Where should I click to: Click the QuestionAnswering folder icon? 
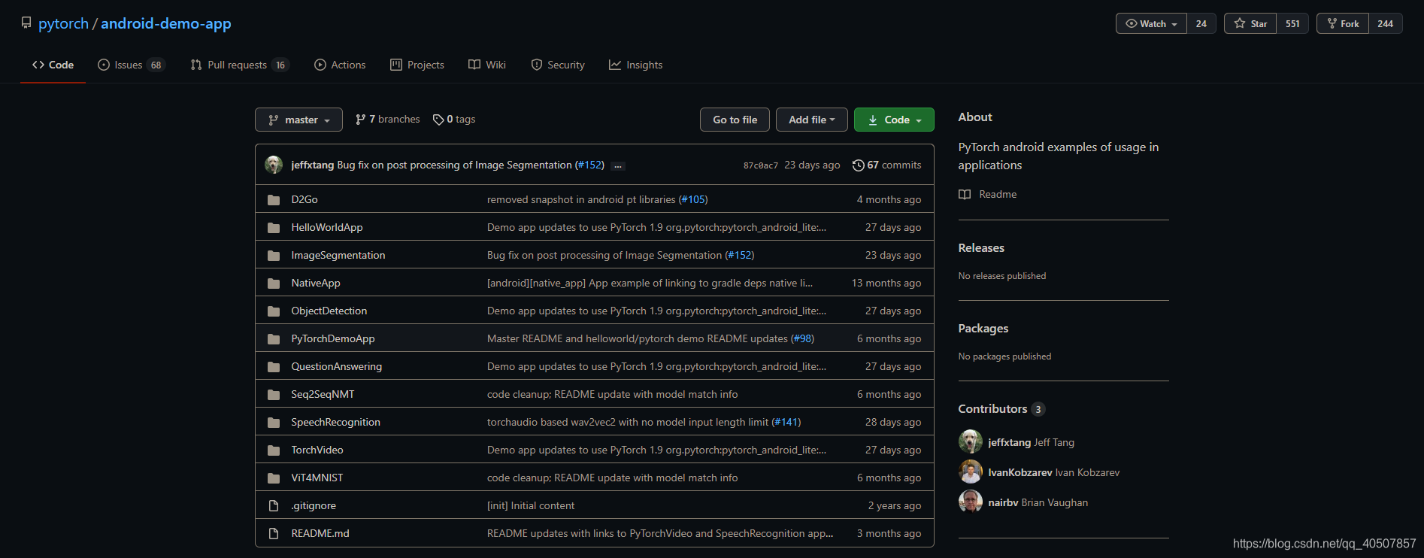[274, 366]
